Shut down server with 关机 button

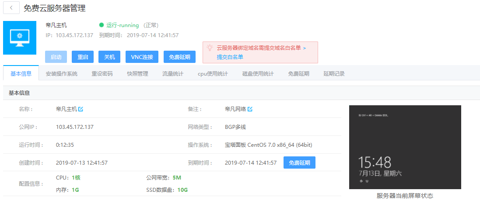(x=109, y=57)
